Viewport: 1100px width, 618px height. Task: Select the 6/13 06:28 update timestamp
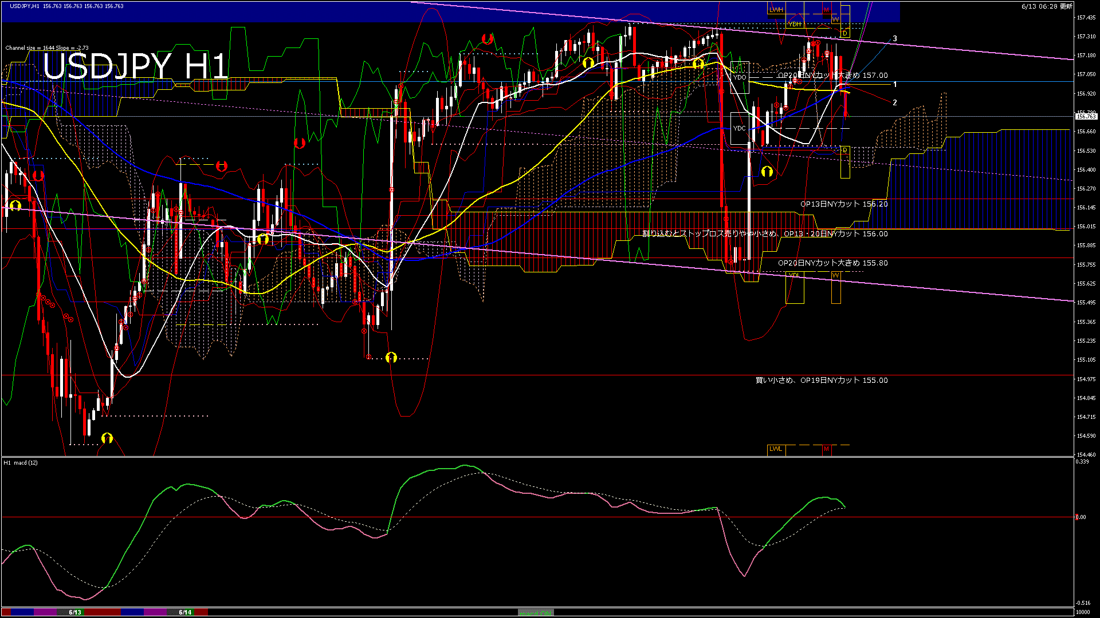[x=1047, y=6]
